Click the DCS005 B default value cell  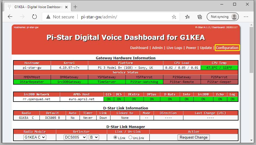pyautogui.click(x=53, y=118)
